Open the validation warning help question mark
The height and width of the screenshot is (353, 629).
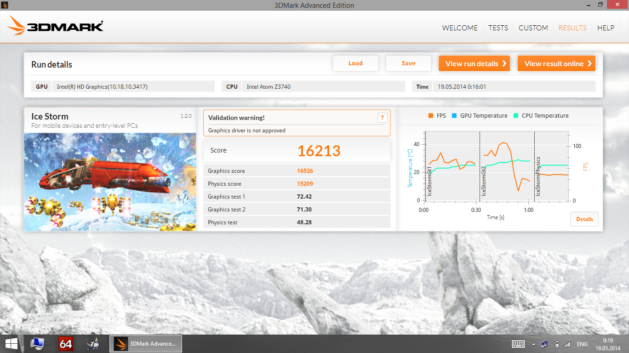click(382, 118)
